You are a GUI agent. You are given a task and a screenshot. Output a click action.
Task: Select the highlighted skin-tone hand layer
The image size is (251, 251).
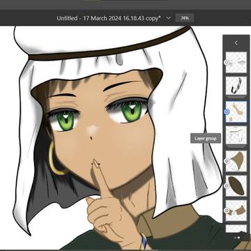tap(236, 112)
